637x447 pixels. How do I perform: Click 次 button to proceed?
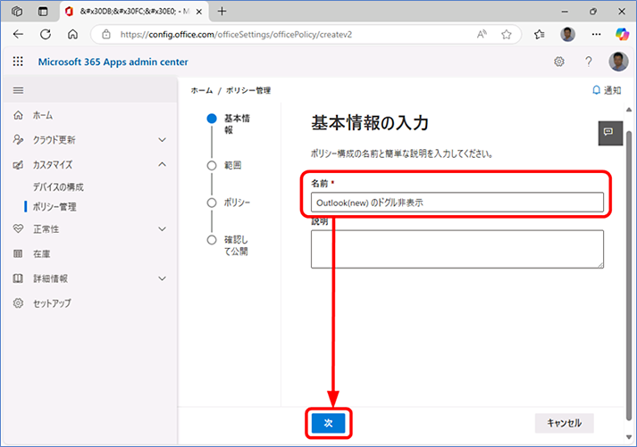coord(328,423)
